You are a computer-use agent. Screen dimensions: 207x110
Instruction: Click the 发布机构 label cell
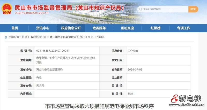point(21,69)
